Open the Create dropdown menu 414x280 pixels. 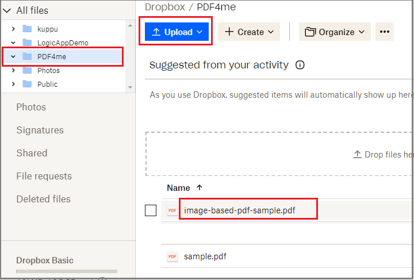249,32
